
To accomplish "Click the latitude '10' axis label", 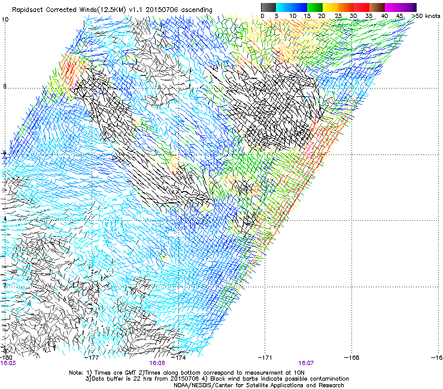I will [x=5, y=20].
